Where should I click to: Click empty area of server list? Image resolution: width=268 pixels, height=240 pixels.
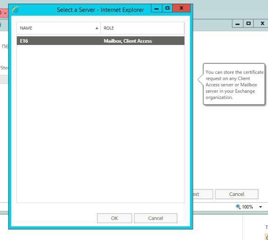coord(100,123)
